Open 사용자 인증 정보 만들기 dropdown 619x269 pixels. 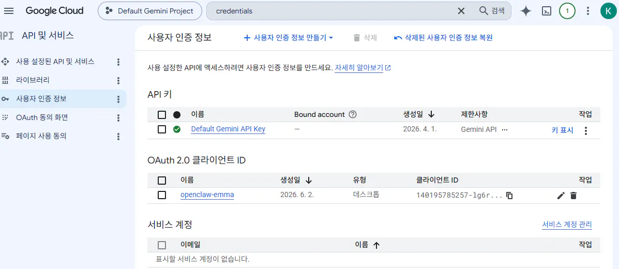tap(289, 38)
